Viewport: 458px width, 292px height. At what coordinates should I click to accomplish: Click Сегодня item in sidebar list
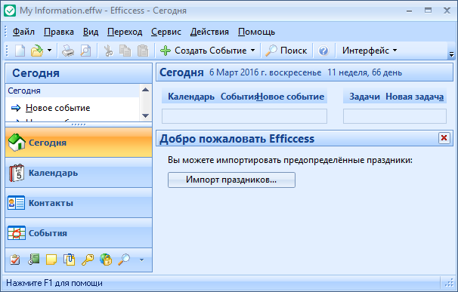(24, 91)
